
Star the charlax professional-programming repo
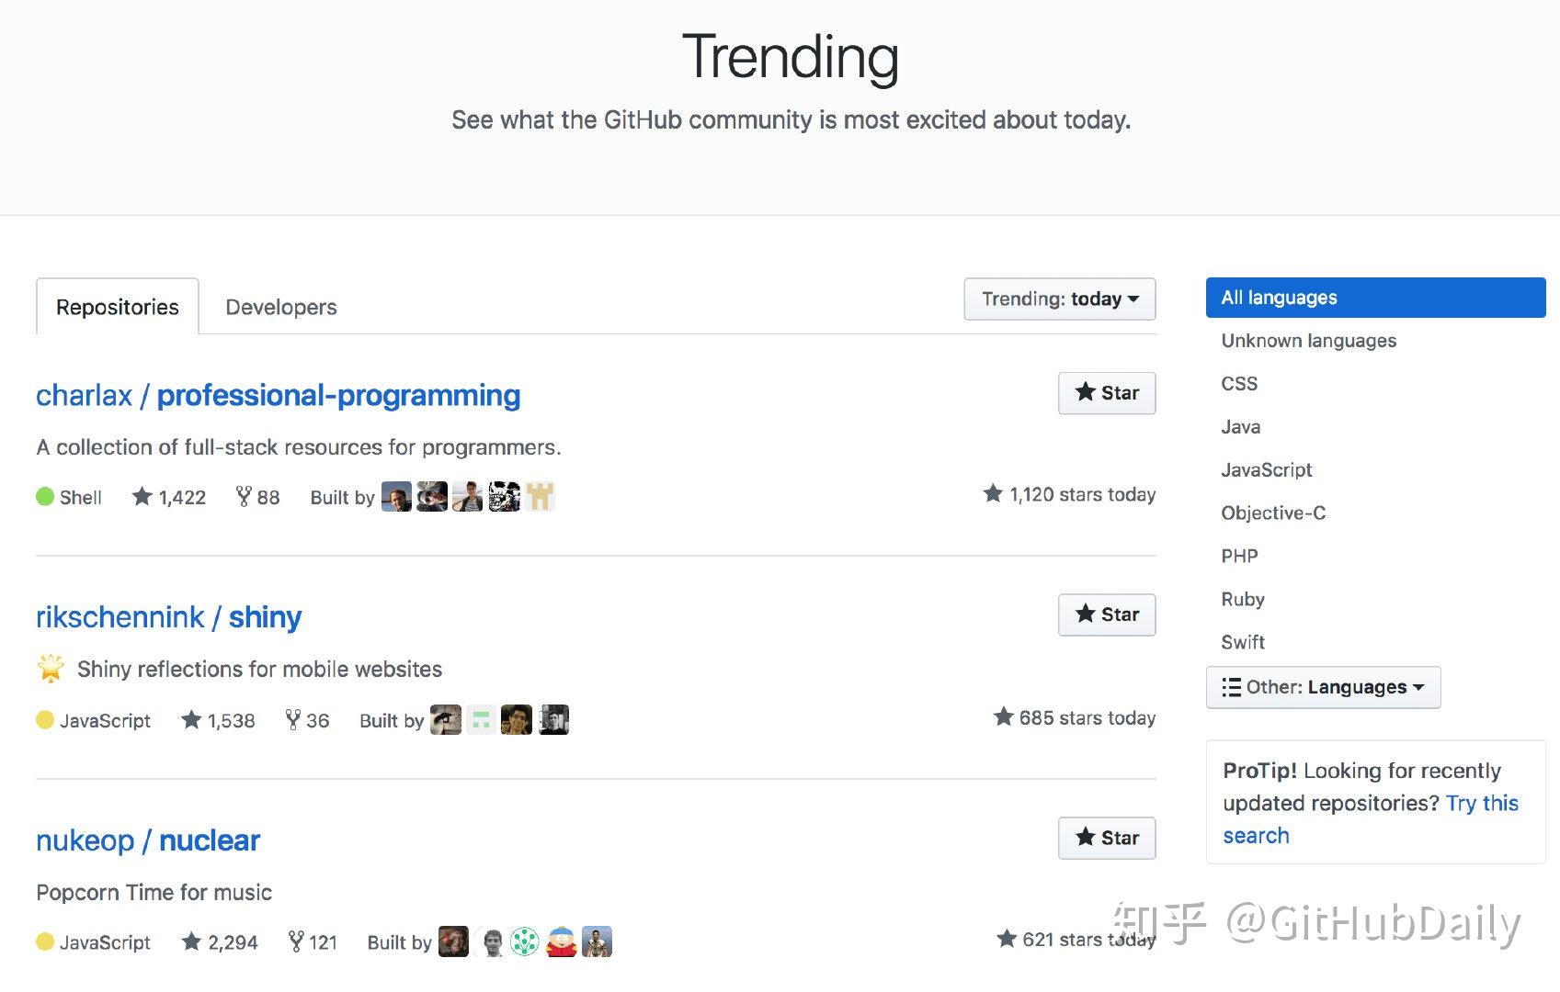1107,393
